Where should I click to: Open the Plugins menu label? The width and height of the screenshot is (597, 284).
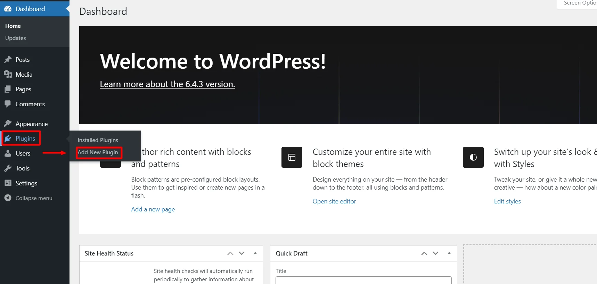tap(25, 139)
